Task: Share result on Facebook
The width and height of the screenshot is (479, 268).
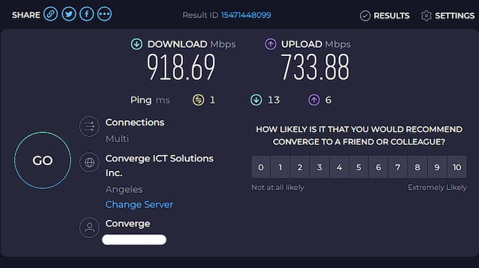Action: point(86,14)
